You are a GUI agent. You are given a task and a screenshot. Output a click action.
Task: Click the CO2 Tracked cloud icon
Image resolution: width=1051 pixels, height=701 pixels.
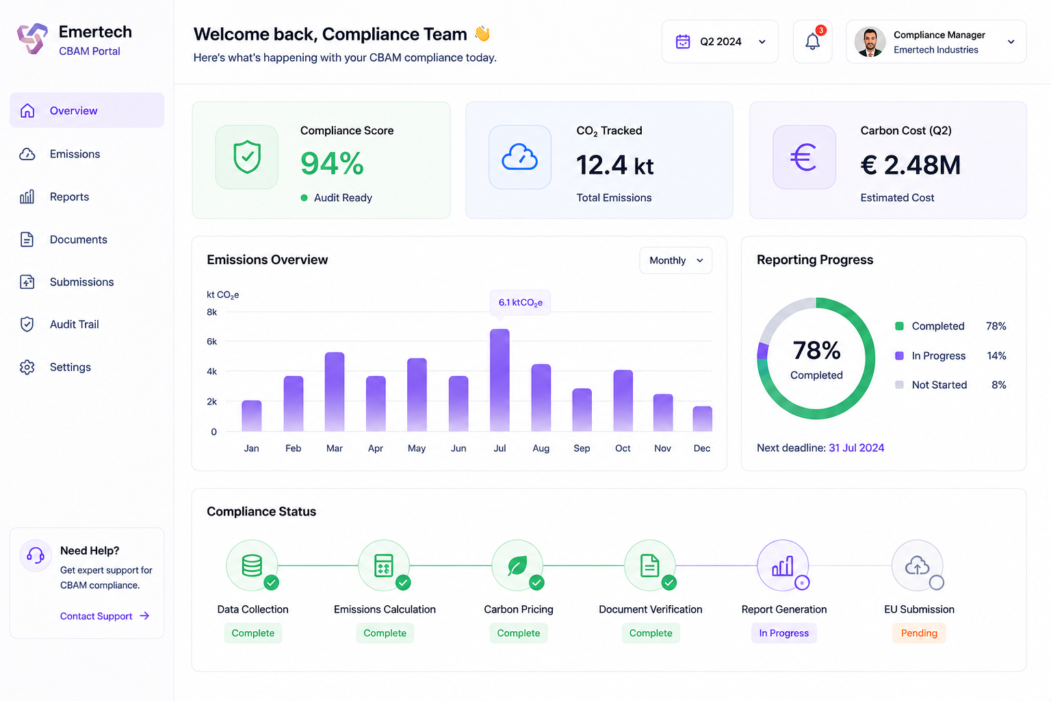tap(520, 157)
